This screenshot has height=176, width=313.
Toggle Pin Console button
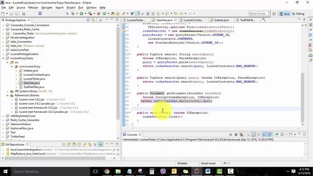point(276,134)
